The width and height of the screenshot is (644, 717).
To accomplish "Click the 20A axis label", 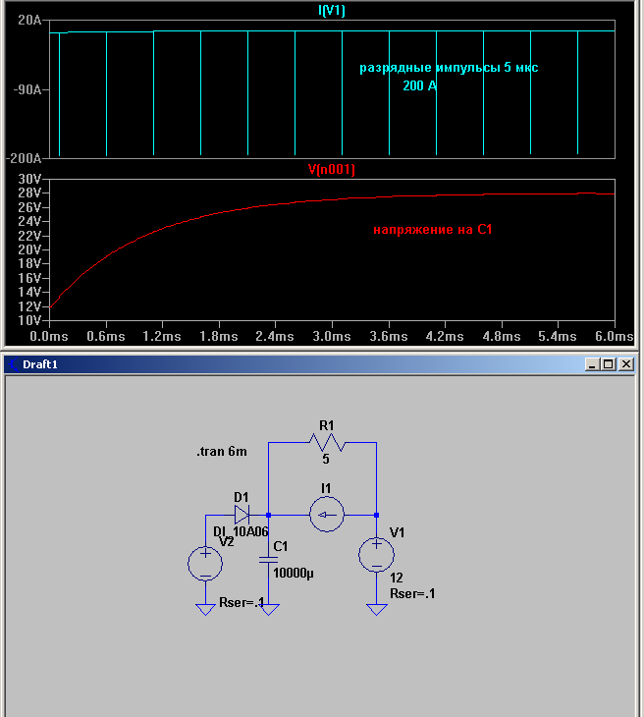I will [29, 20].
